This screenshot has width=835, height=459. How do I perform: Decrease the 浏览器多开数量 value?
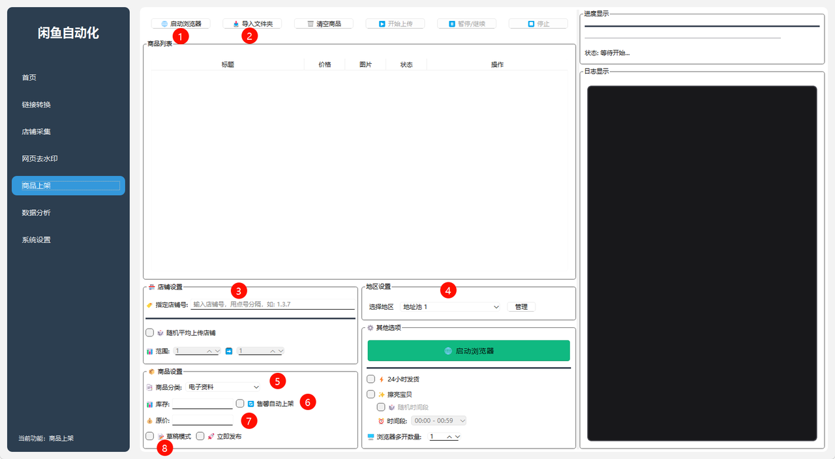coord(457,437)
